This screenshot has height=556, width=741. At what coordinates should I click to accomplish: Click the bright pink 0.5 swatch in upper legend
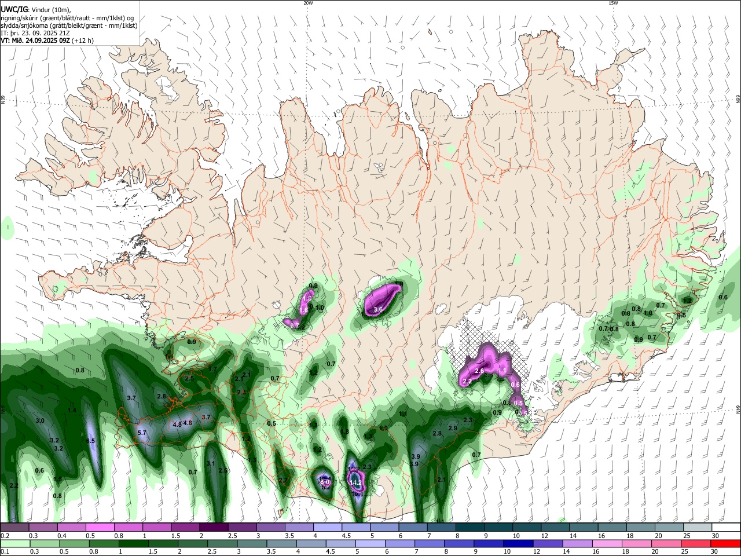[x=100, y=528]
